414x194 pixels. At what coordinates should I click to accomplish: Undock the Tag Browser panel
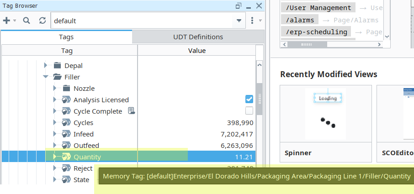[x=239, y=6]
